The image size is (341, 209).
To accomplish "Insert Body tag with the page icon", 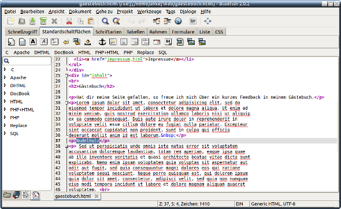I will point(22,42).
